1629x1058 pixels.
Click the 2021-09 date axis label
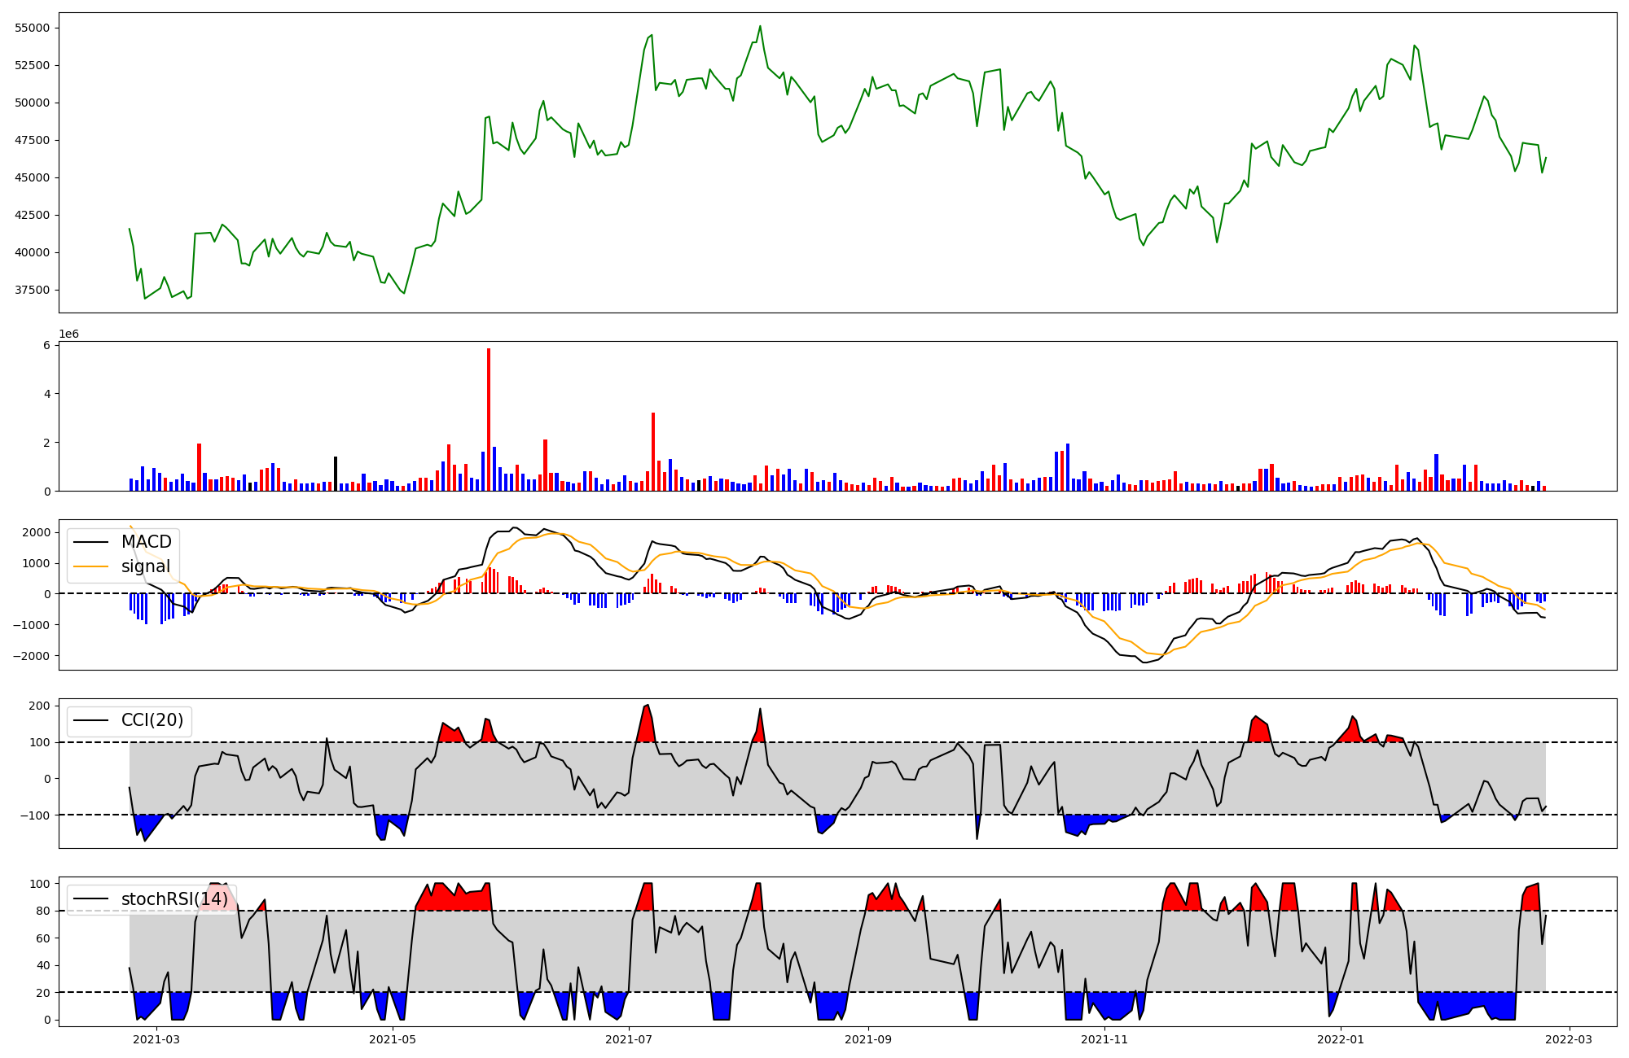tap(868, 1039)
